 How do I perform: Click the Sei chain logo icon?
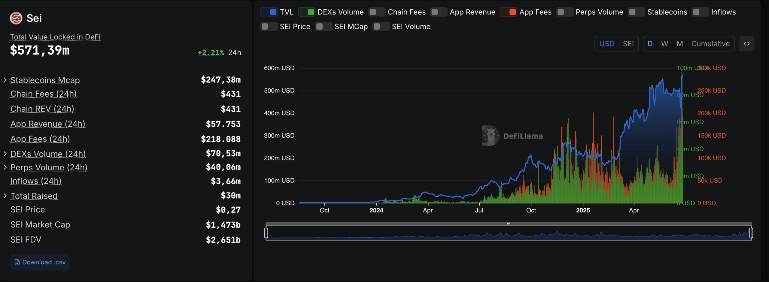[16, 18]
